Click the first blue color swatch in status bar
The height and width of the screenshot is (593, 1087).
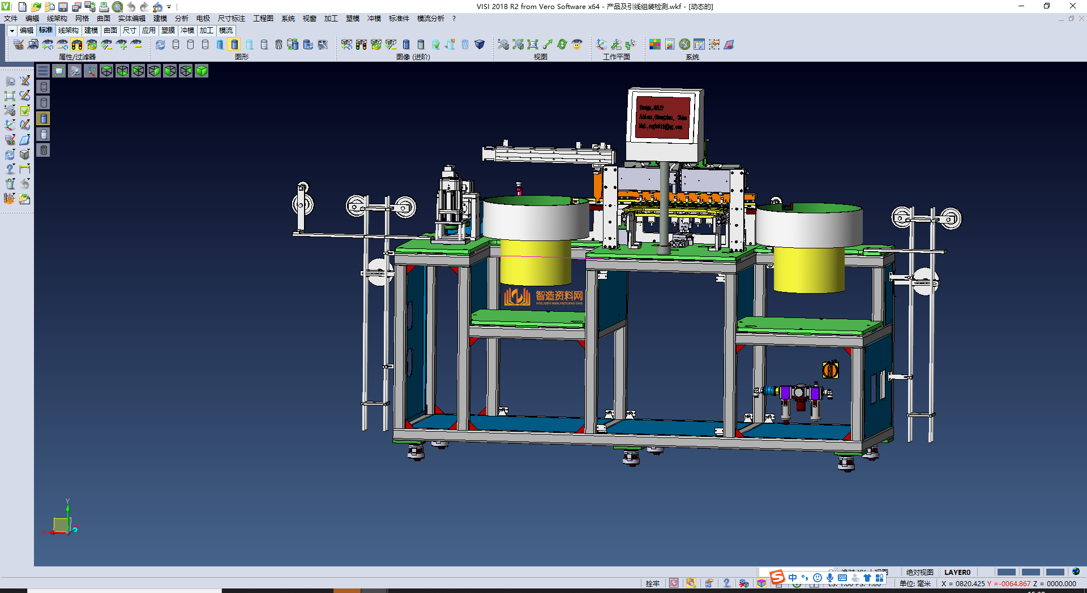(x=1006, y=572)
